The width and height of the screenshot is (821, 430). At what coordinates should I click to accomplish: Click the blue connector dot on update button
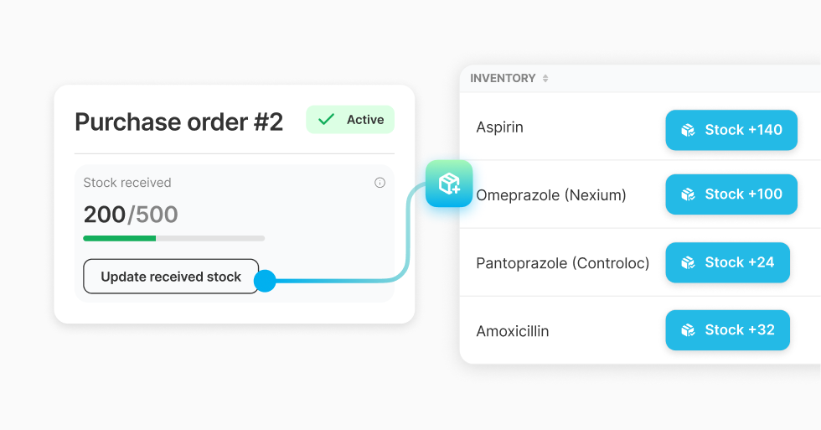265,281
